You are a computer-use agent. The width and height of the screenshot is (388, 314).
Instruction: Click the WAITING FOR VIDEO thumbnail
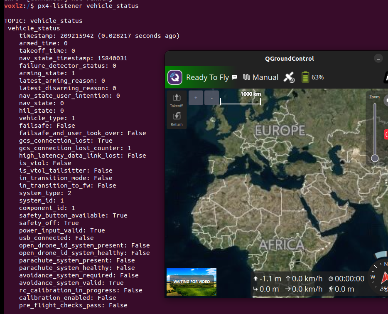[x=192, y=282]
